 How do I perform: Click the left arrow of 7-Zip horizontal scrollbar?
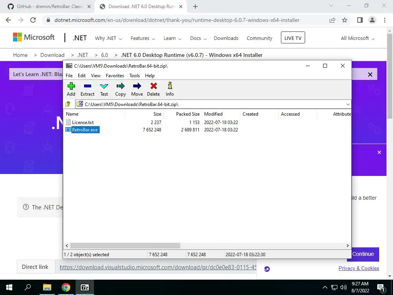(67, 245)
